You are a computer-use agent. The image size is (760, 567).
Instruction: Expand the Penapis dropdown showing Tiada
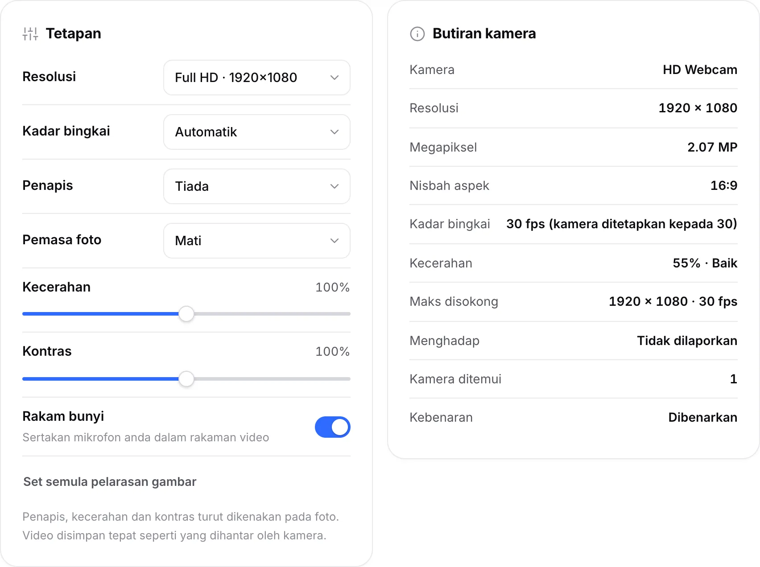click(257, 186)
